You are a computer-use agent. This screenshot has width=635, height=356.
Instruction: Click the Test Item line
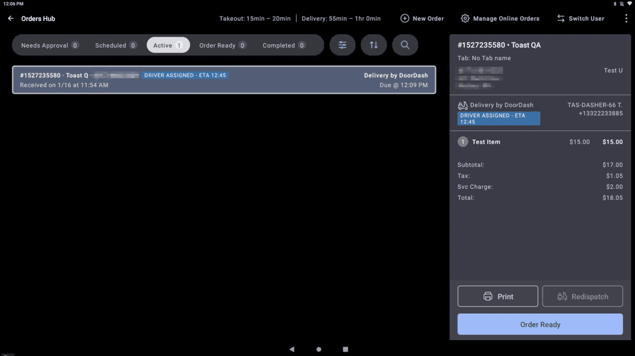click(540, 142)
